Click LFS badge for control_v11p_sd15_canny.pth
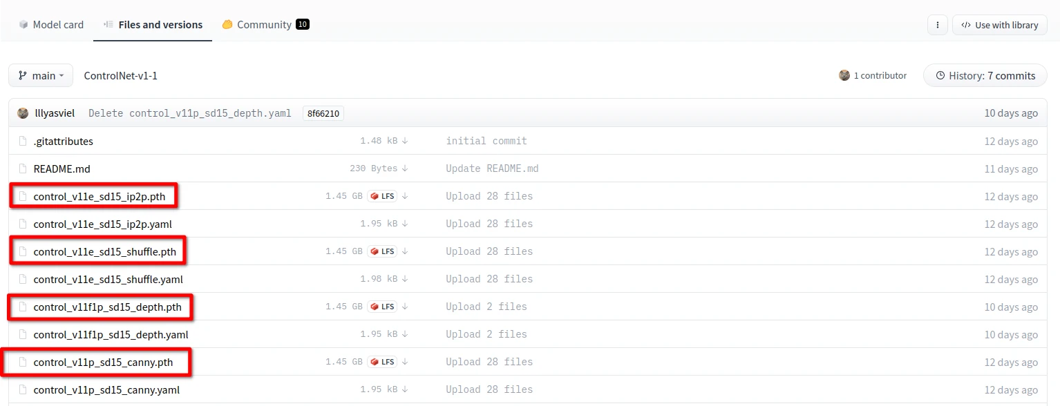The width and height of the screenshot is (1060, 406). tap(382, 362)
